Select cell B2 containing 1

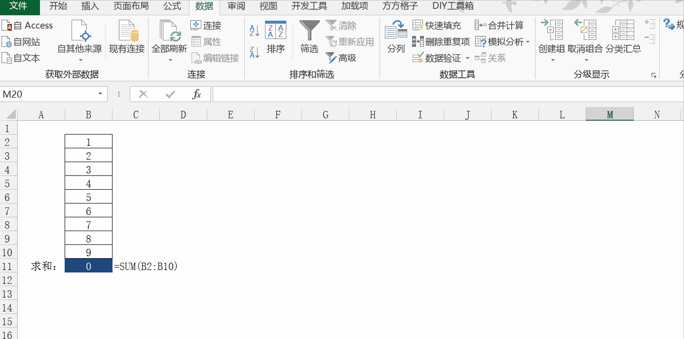[x=88, y=142]
